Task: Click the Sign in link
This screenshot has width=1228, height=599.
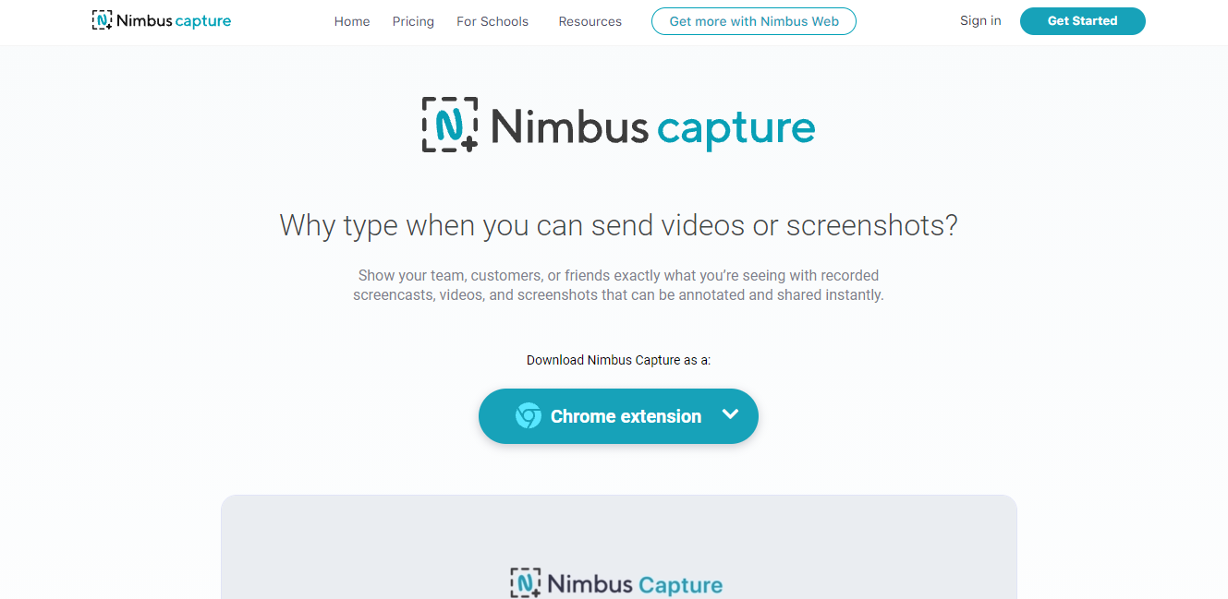Action: (980, 20)
